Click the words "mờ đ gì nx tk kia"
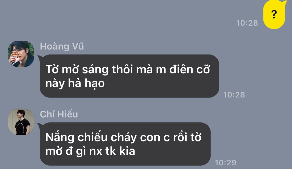292x169 pixels. 90,151
